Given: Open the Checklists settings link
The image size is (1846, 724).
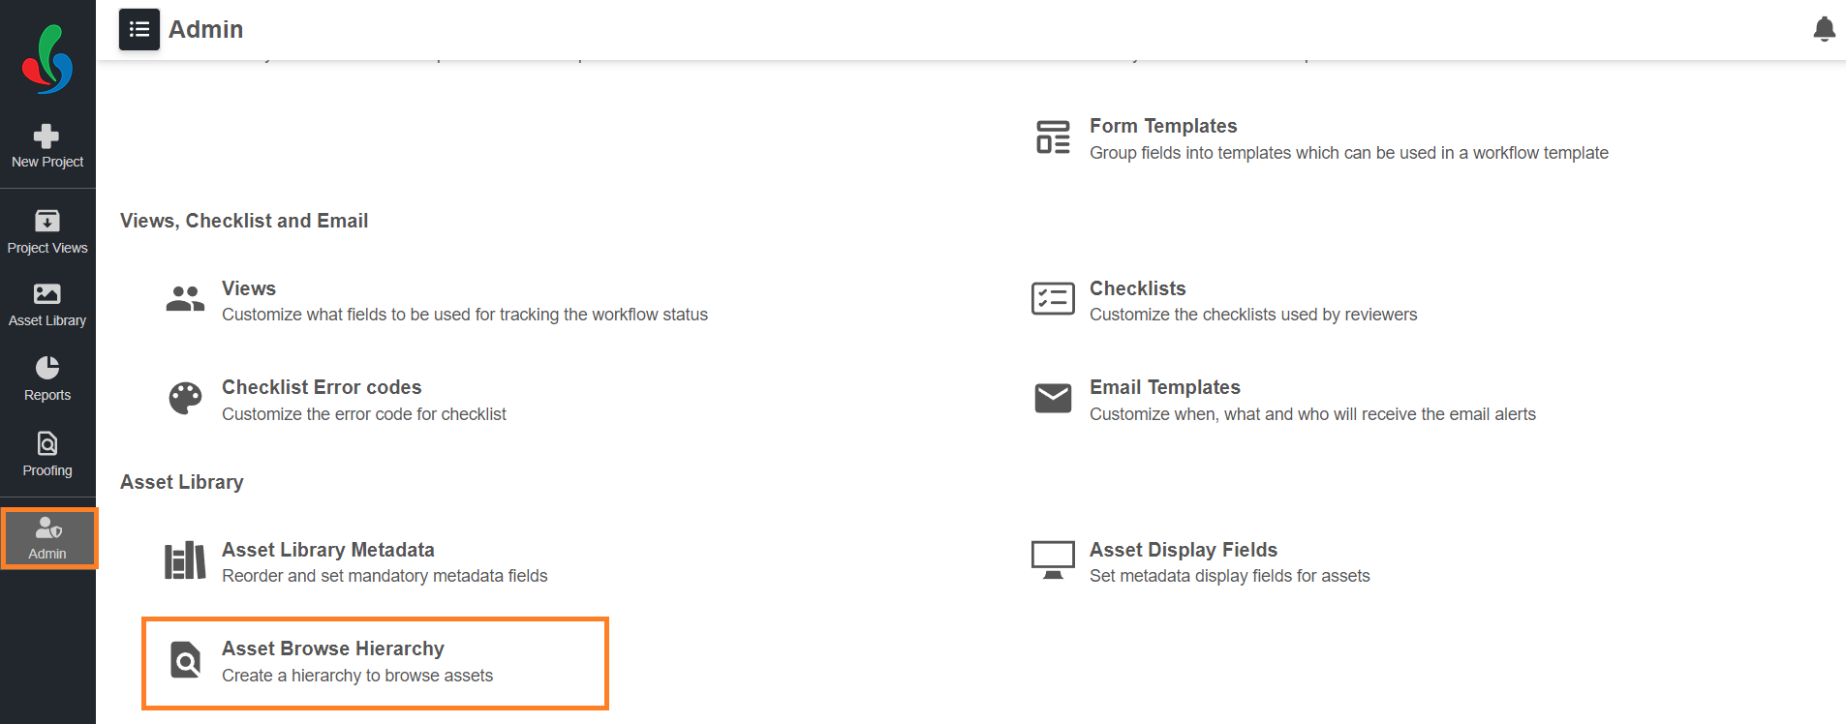Looking at the screenshot, I should 1137,288.
